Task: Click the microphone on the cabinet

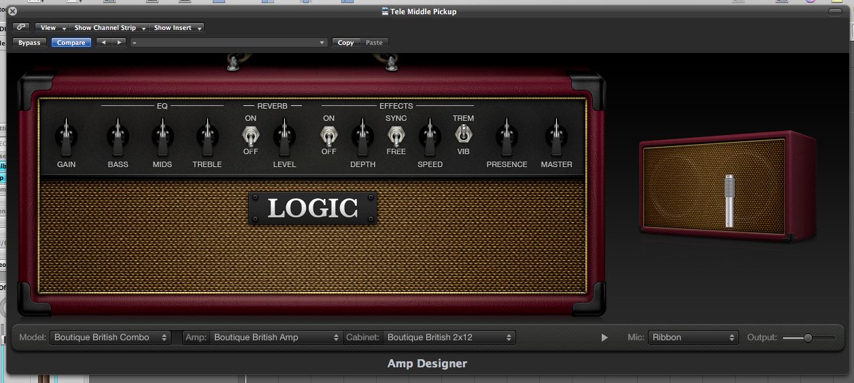Action: [x=730, y=201]
